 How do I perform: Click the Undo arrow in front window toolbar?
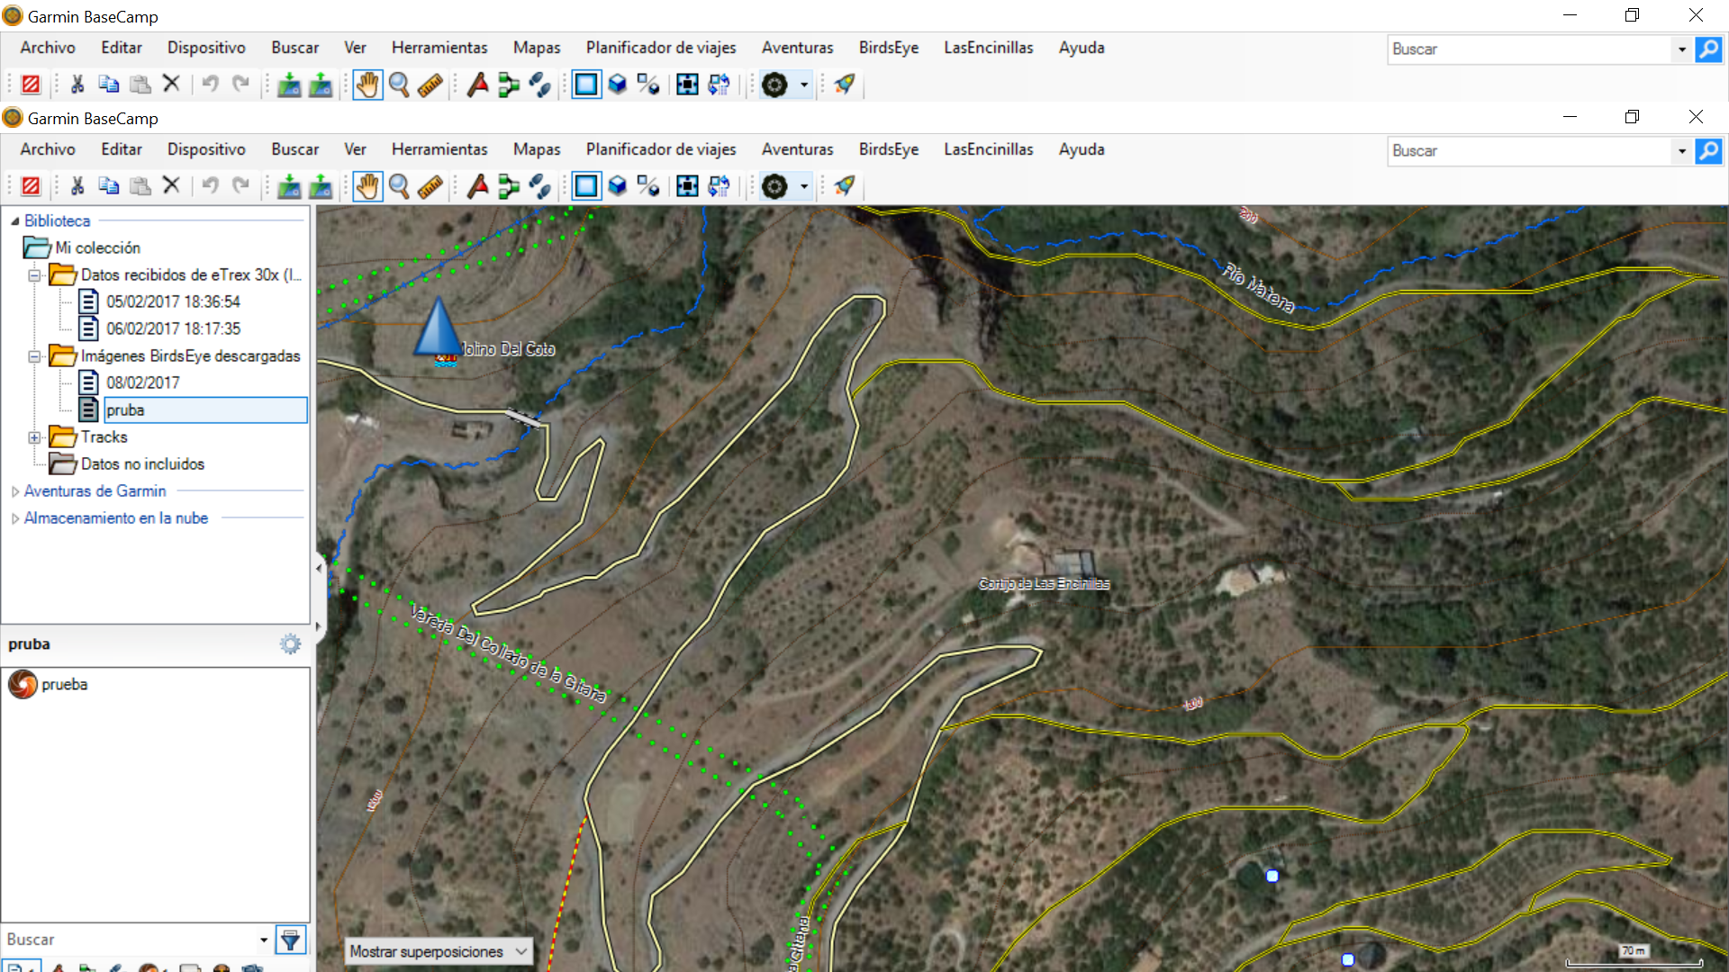[x=210, y=186]
